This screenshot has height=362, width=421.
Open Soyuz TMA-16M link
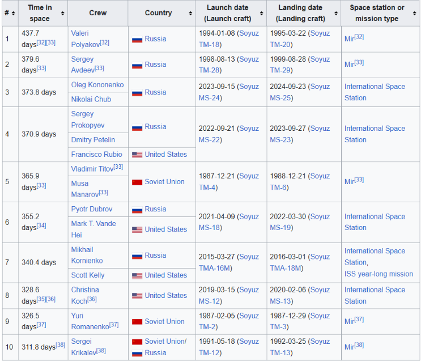(x=229, y=262)
